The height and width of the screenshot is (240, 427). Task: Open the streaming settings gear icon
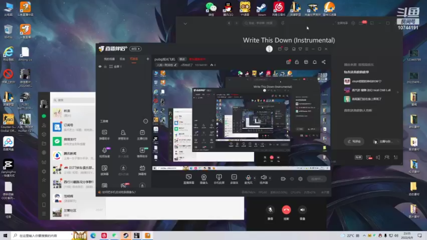(x=301, y=179)
